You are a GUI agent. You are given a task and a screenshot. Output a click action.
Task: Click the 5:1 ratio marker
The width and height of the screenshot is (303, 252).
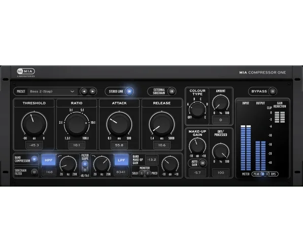[82, 110]
